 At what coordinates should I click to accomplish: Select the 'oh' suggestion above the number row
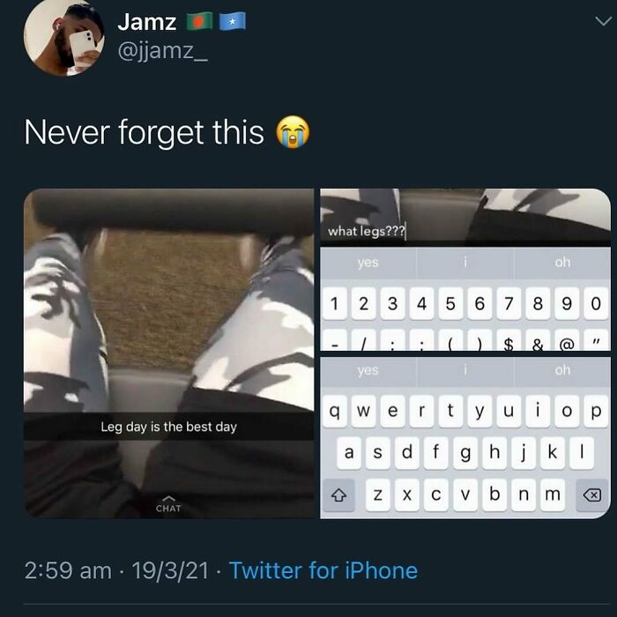click(562, 262)
